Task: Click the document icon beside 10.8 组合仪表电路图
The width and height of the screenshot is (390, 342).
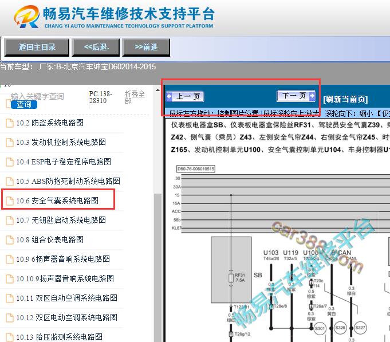Action: coord(10,240)
